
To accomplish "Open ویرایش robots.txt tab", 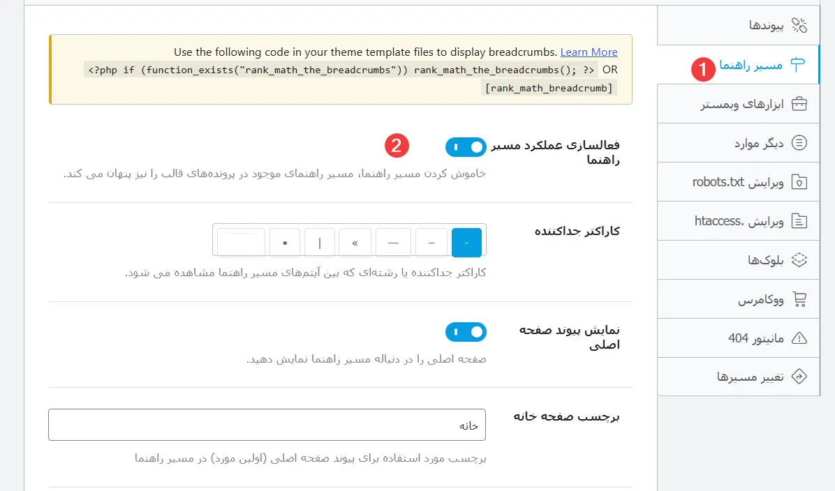I will 738,182.
